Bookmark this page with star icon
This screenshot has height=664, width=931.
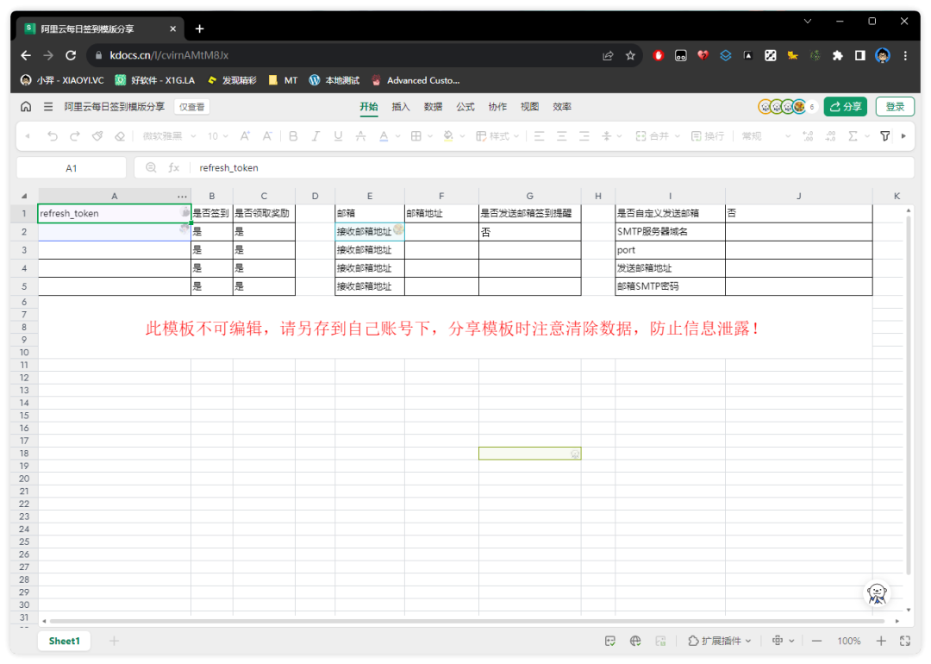630,55
